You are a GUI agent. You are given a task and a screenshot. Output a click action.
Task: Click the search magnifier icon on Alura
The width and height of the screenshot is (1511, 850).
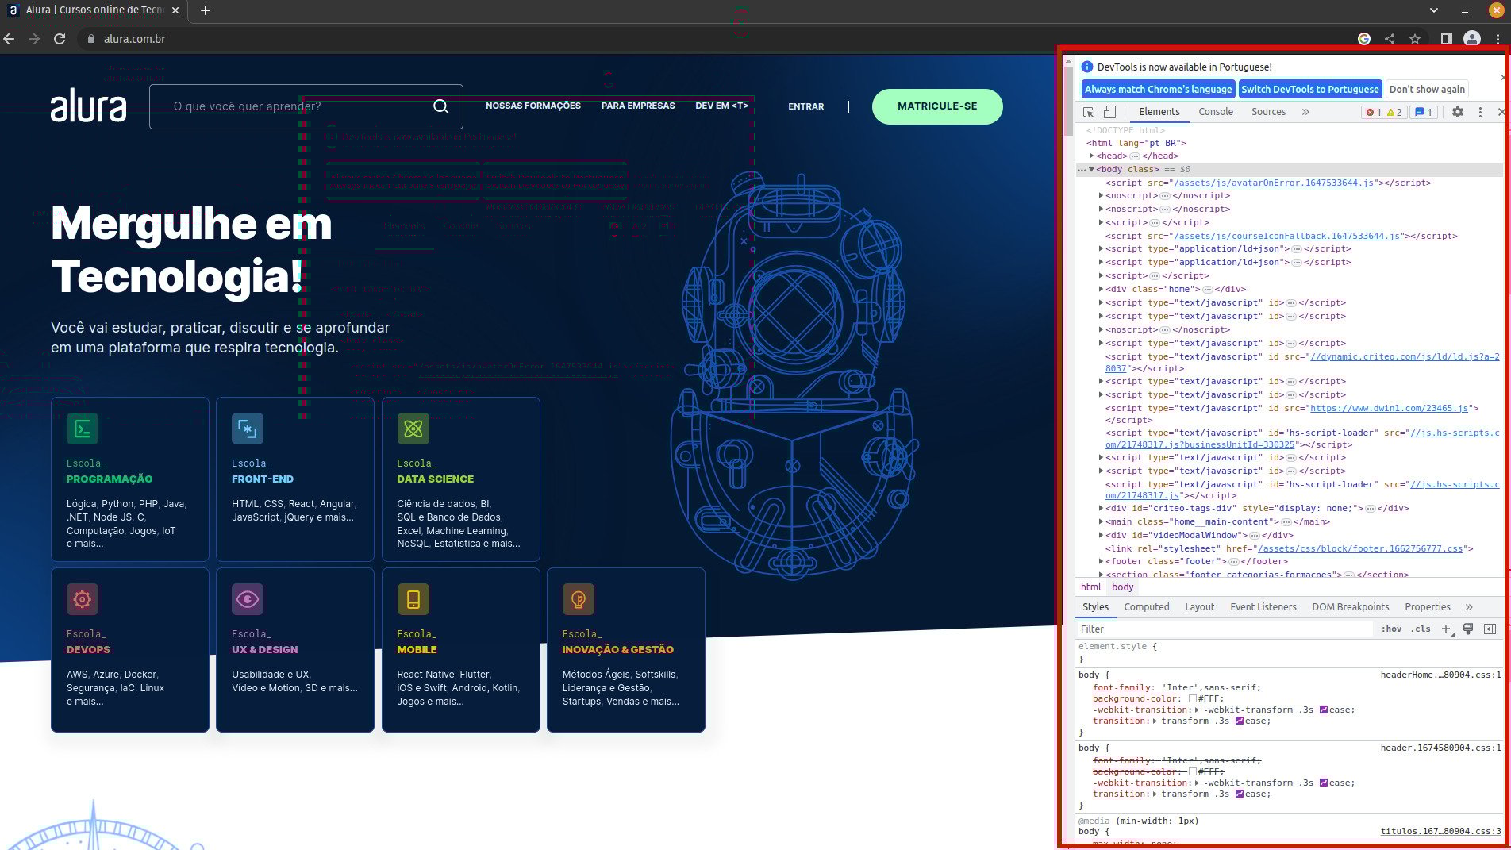(x=441, y=106)
